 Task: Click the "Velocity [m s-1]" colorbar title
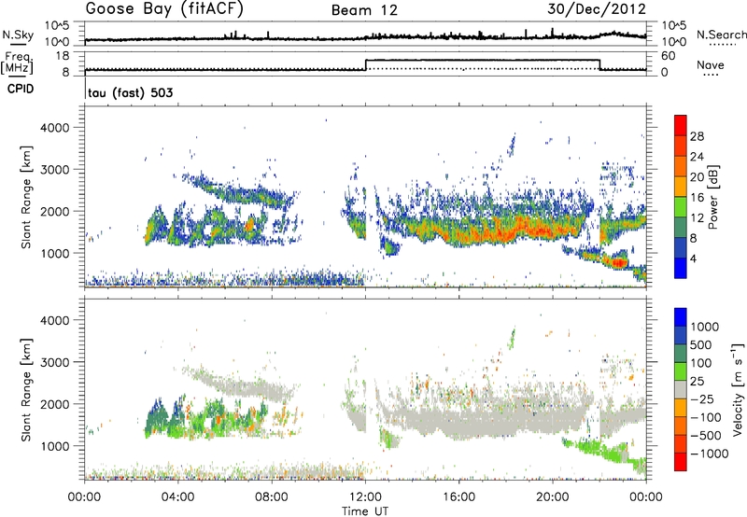pos(738,389)
